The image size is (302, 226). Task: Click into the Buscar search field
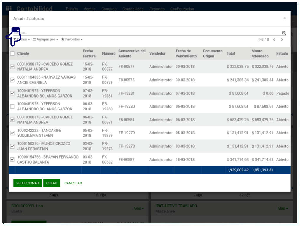click(148, 33)
